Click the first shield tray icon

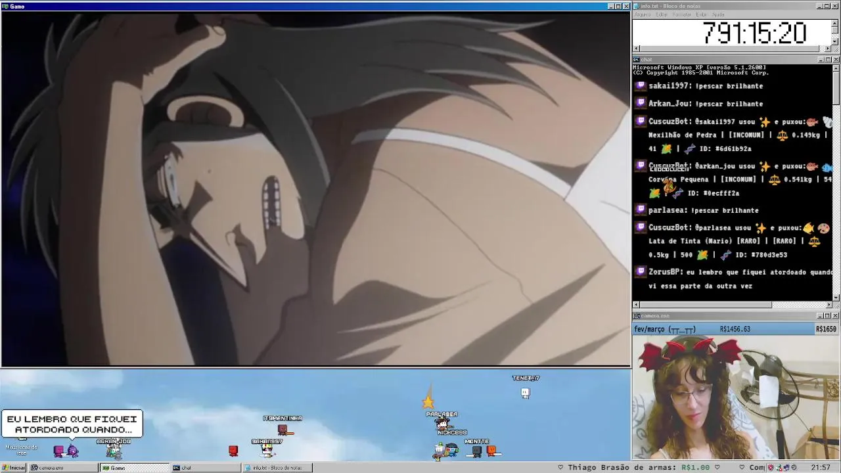coord(771,468)
